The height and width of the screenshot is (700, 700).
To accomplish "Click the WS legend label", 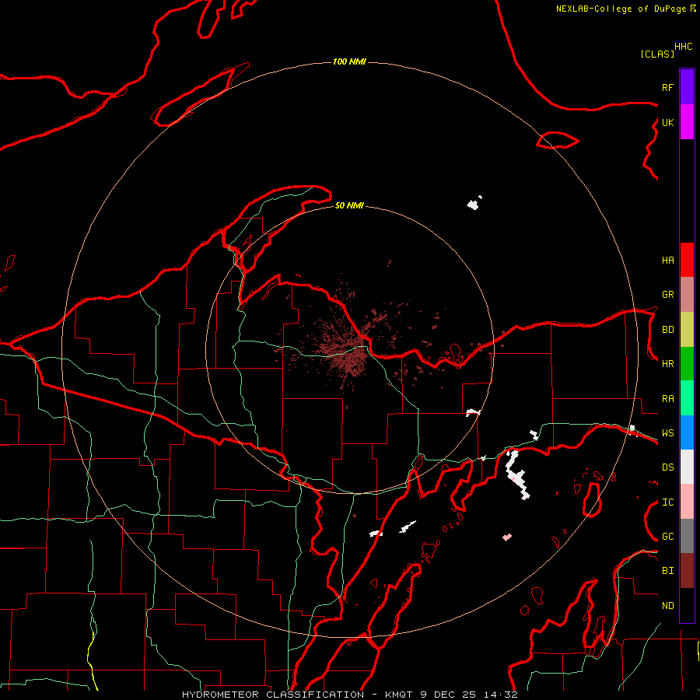I will click(667, 432).
